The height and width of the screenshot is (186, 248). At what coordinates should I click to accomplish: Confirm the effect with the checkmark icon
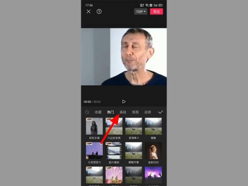(x=160, y=112)
